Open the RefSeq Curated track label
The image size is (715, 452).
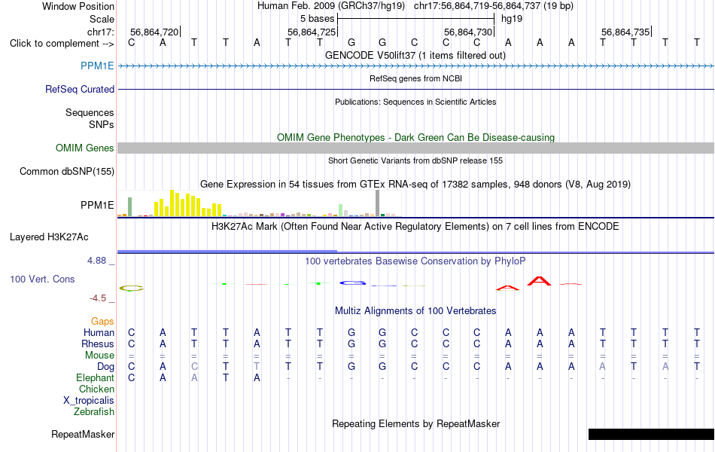tap(80, 89)
